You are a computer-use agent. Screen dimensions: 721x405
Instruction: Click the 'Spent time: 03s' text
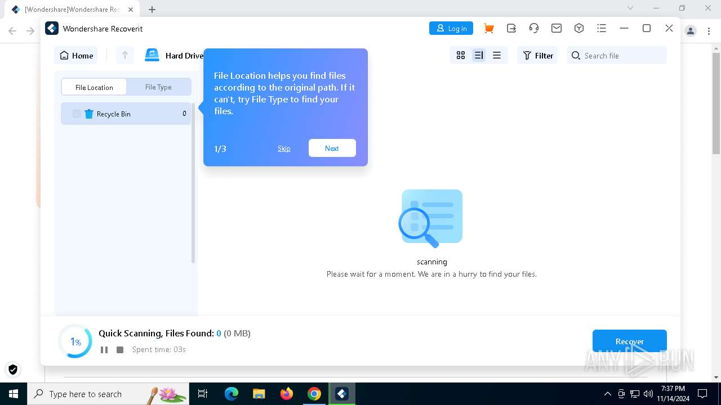[x=159, y=350]
